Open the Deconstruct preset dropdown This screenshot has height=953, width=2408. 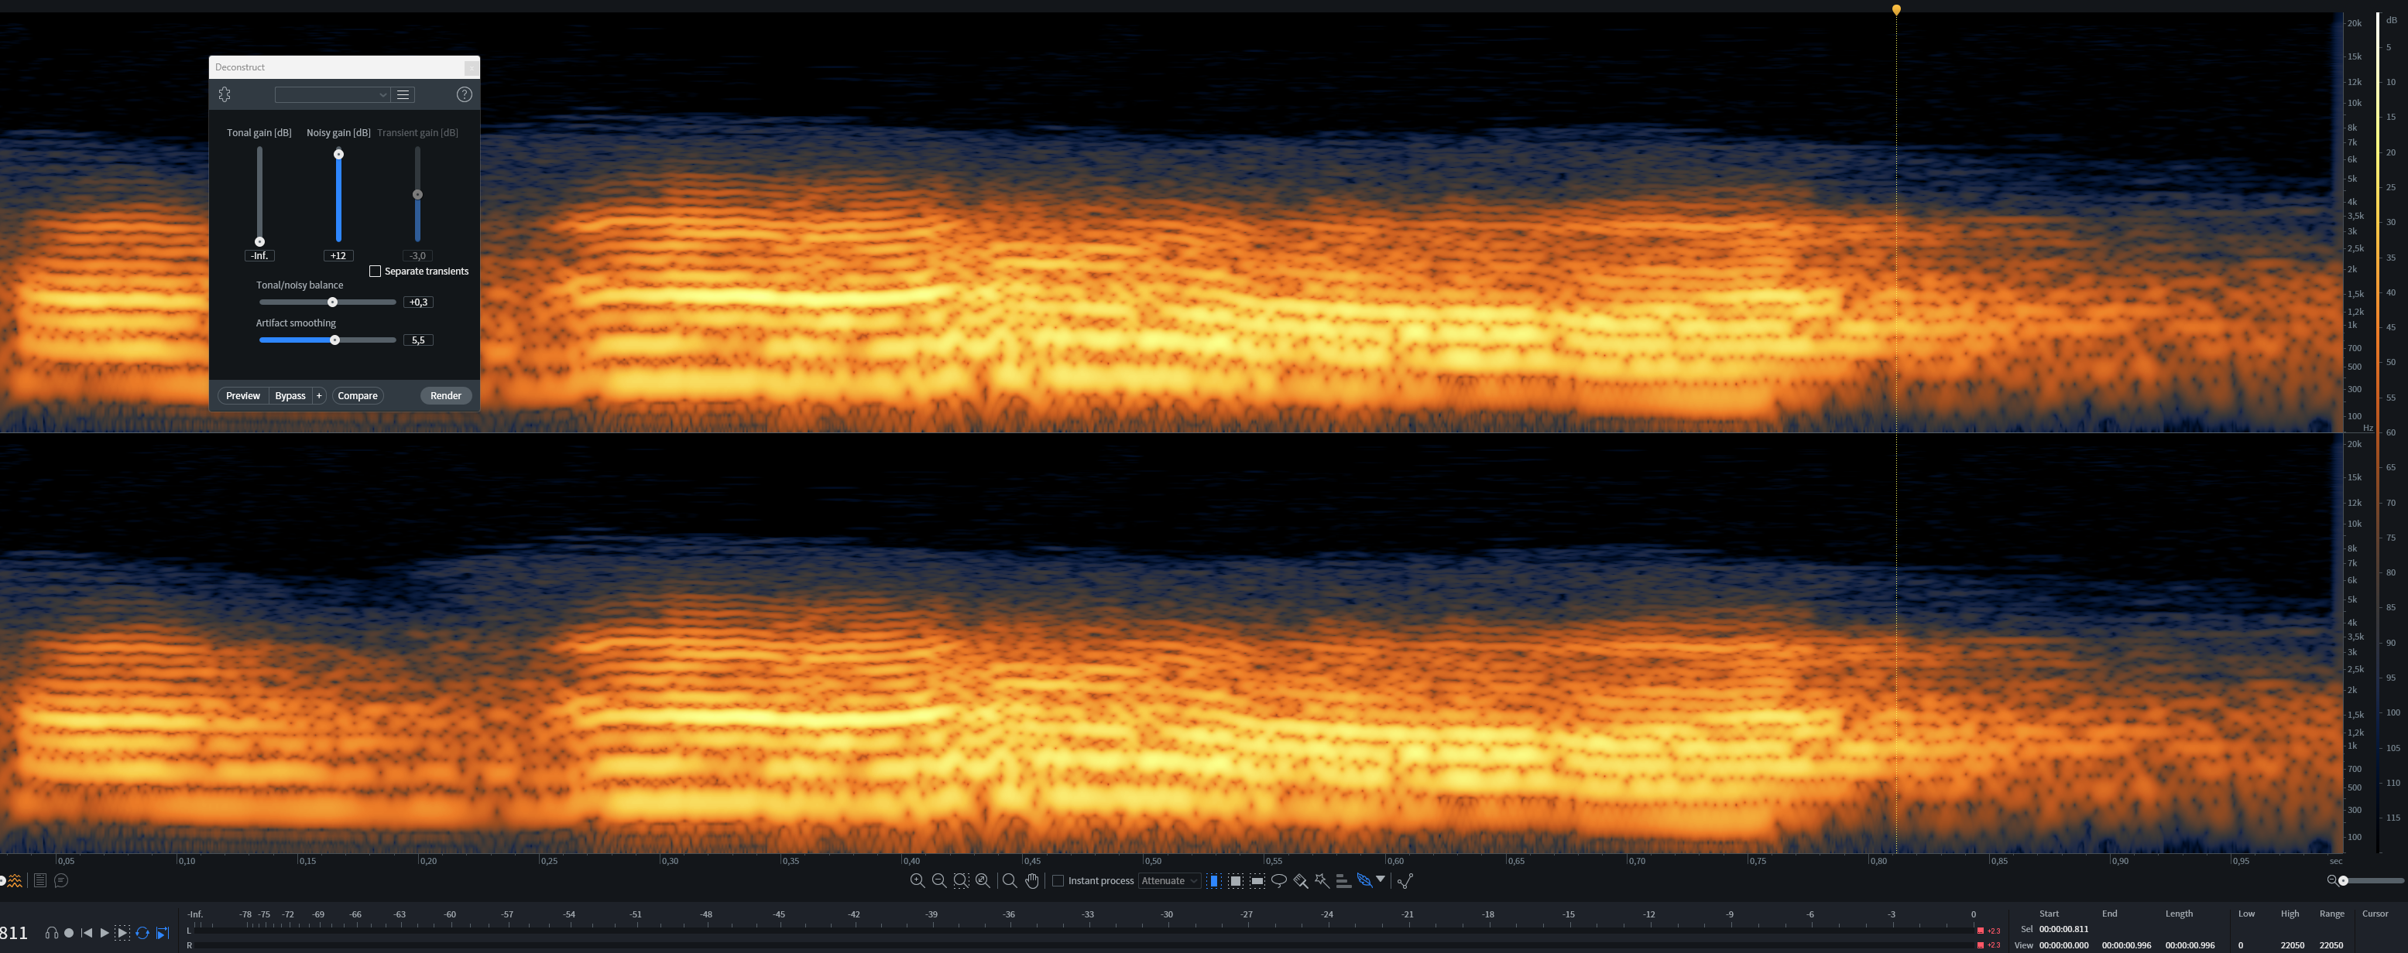[x=332, y=94]
